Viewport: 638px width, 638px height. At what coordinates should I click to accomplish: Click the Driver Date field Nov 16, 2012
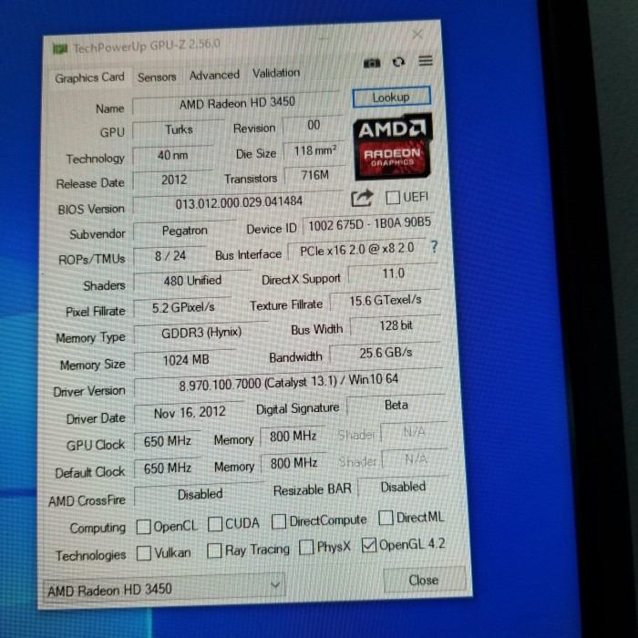tap(190, 413)
